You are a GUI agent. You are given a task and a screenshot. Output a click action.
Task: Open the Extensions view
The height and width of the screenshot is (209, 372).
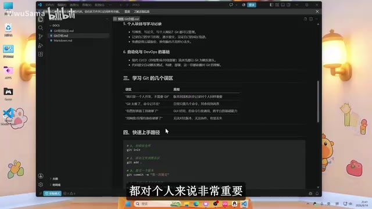[x=41, y=54]
